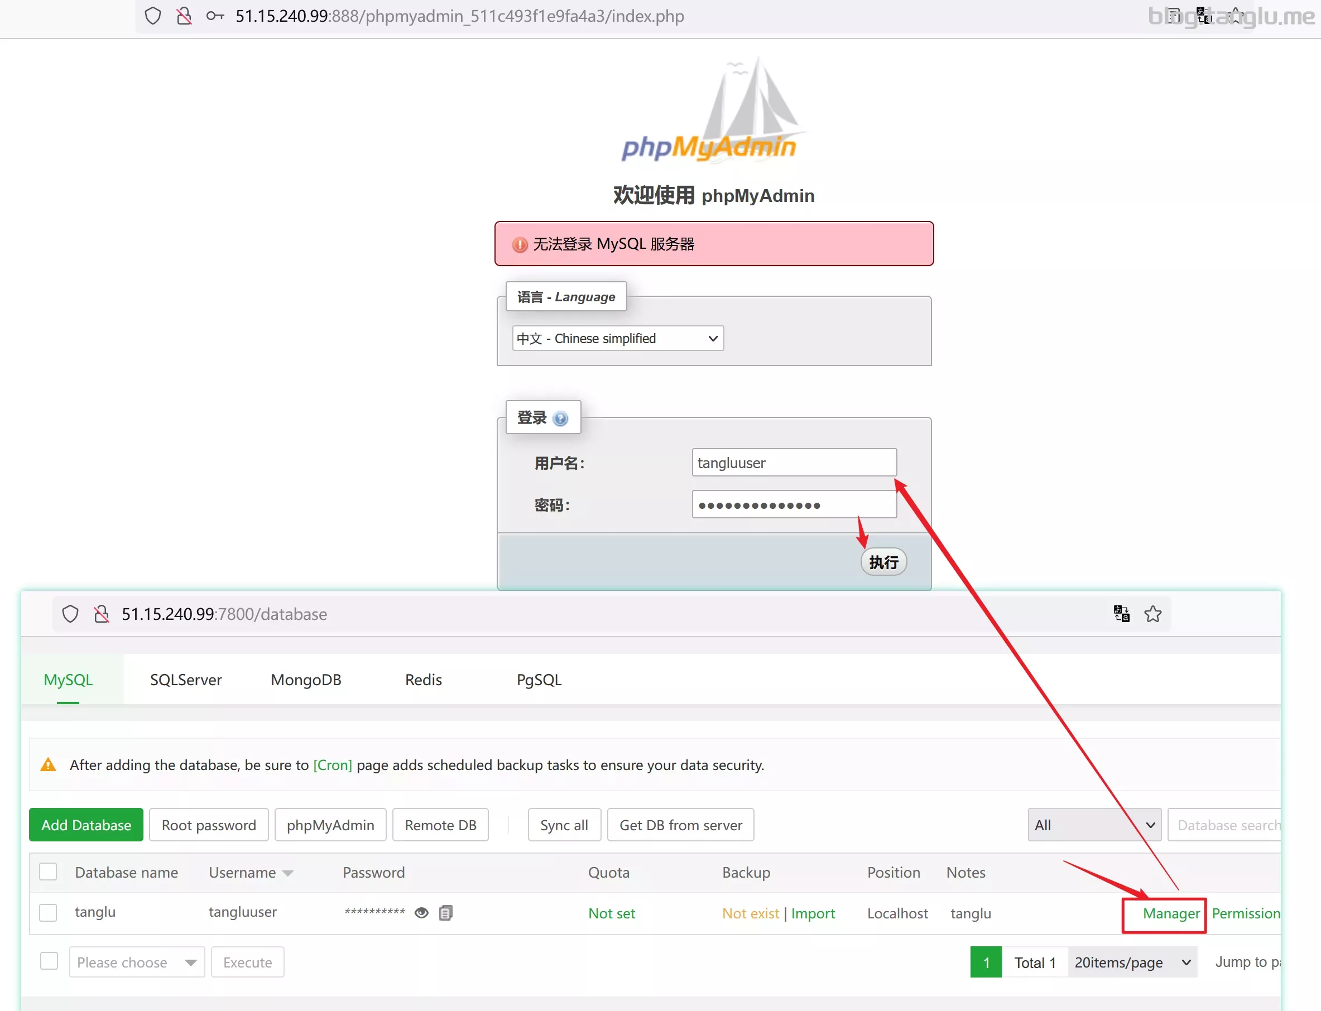This screenshot has height=1011, width=1321.
Task: Open the 20items/page dropdown
Action: tap(1132, 962)
